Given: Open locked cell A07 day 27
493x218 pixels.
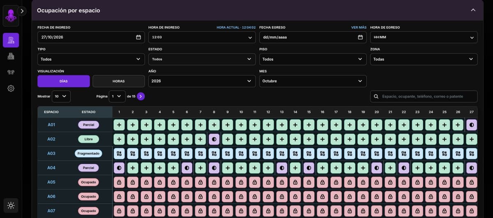Looking at the screenshot, I should pos(472,211).
